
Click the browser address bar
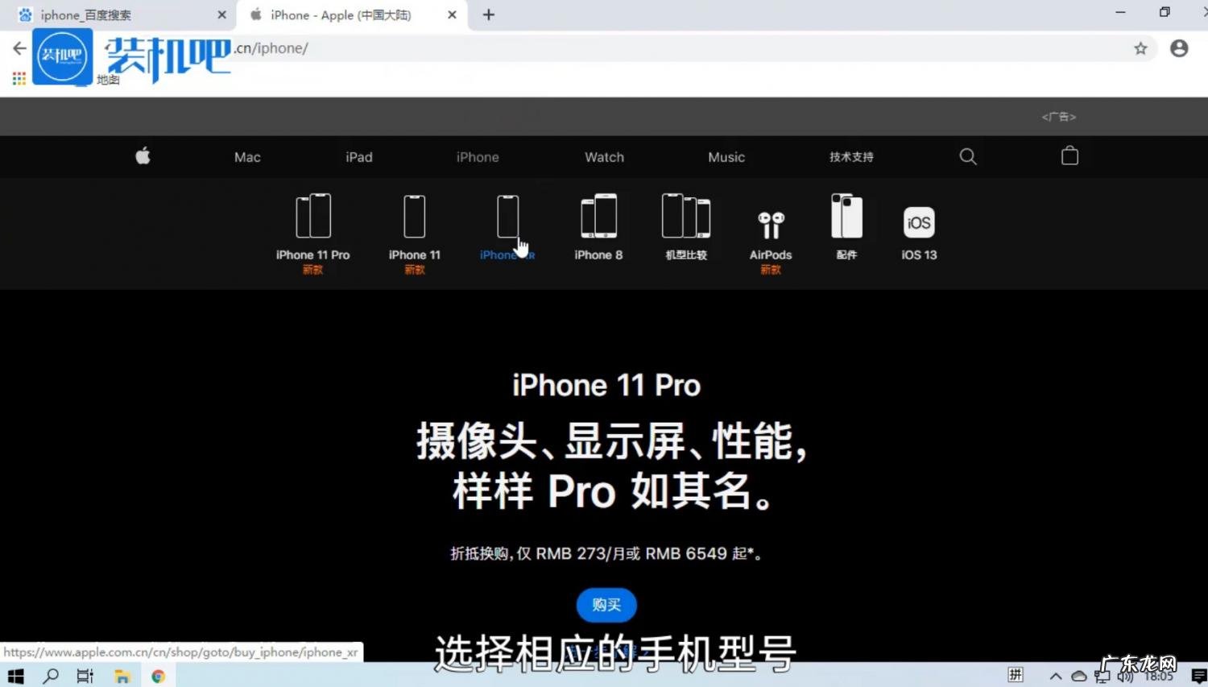[564, 48]
